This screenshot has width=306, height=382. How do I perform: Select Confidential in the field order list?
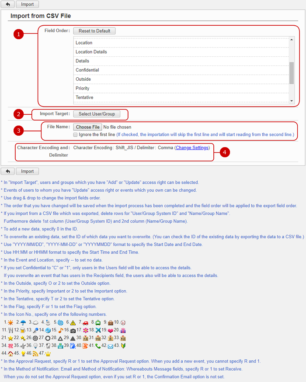pos(87,70)
